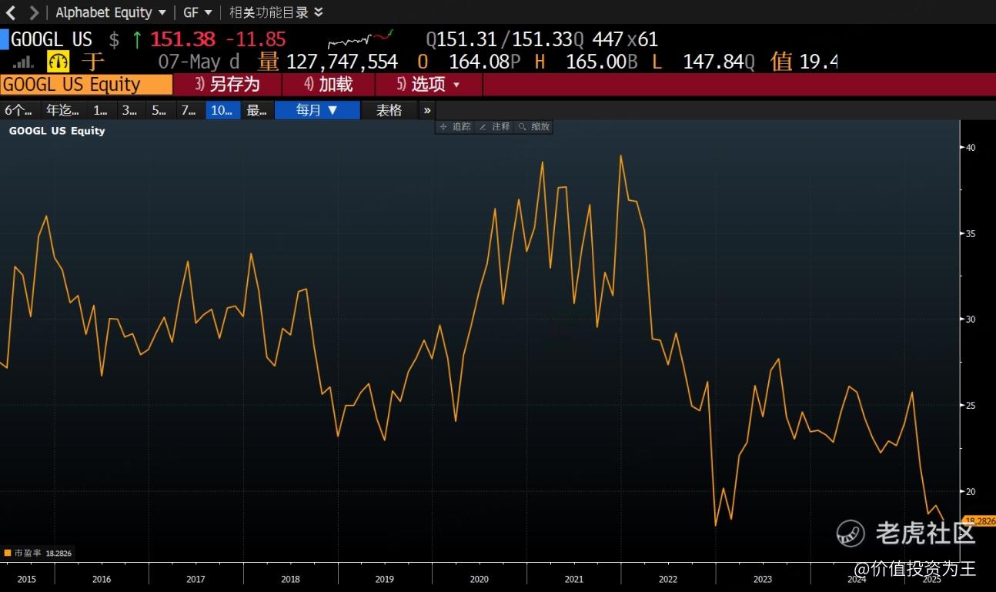This screenshot has width=996, height=592.
Task: Go back with the left arrow icon
Action: pos(11,12)
